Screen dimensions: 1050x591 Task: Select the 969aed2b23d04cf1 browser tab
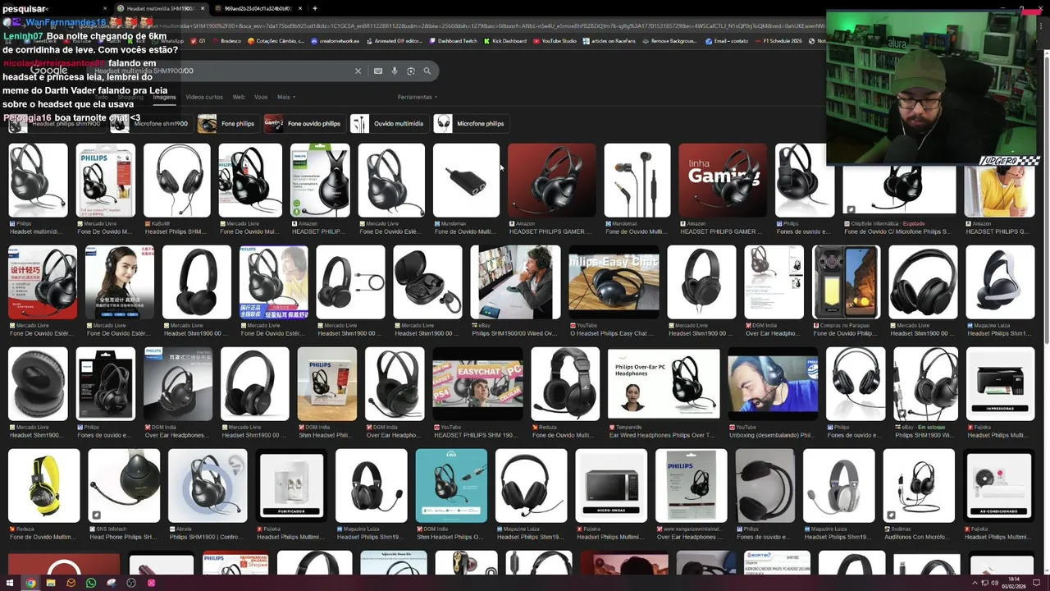256,8
